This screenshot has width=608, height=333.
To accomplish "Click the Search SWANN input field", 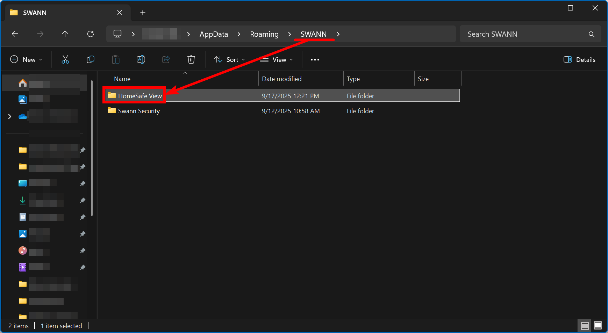I will click(x=524, y=34).
